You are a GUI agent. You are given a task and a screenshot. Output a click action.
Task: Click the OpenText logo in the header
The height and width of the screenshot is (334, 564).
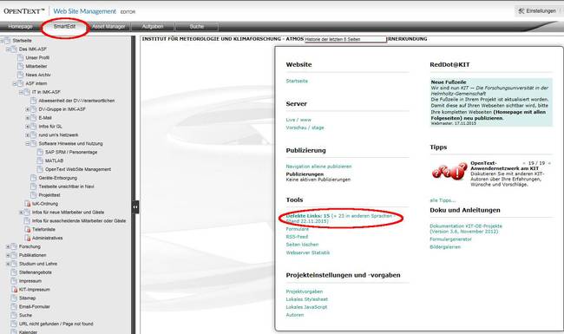point(23,11)
